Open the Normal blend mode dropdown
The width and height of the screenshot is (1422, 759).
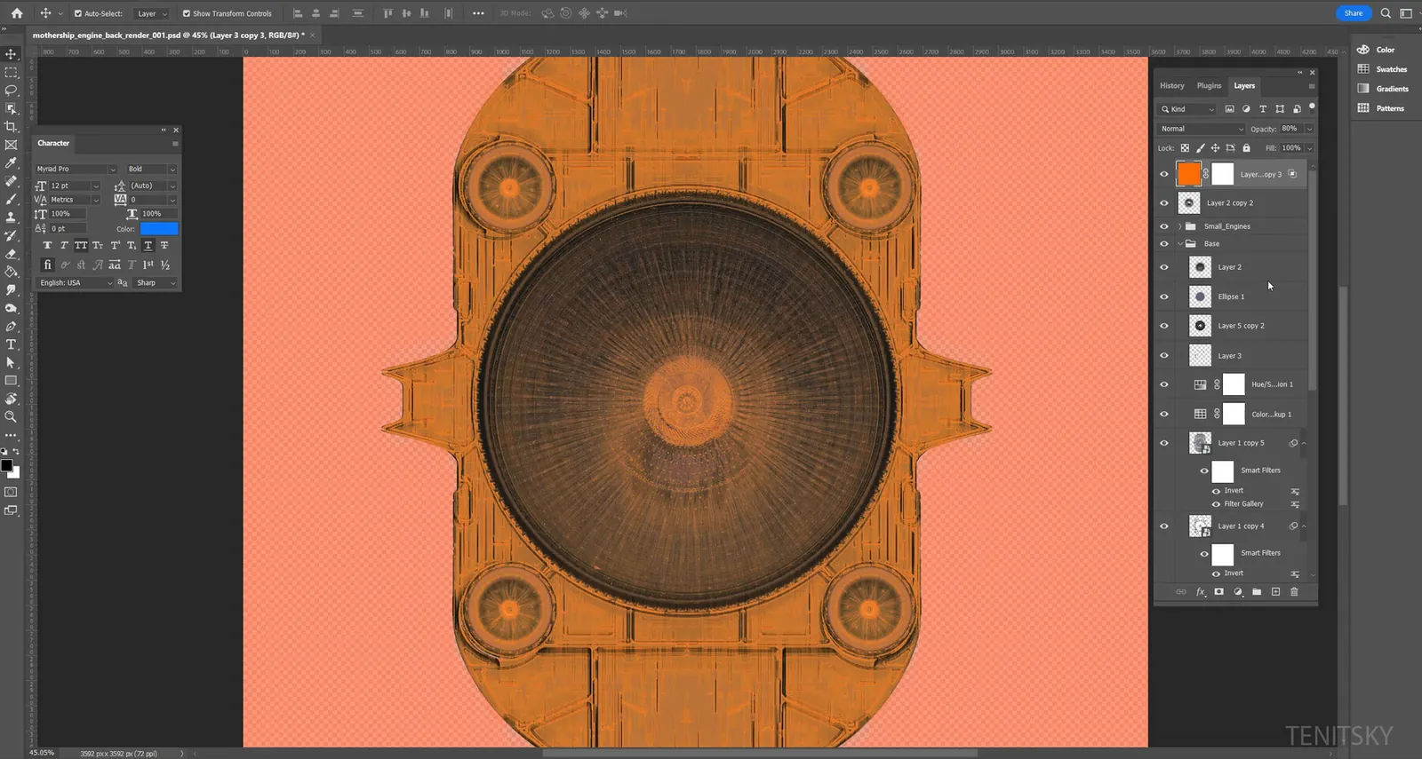[1202, 129]
